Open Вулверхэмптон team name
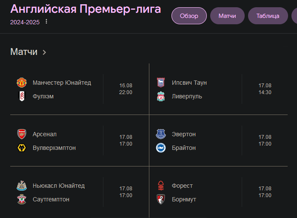Viewport: 297px width, 218px height. click(x=54, y=148)
